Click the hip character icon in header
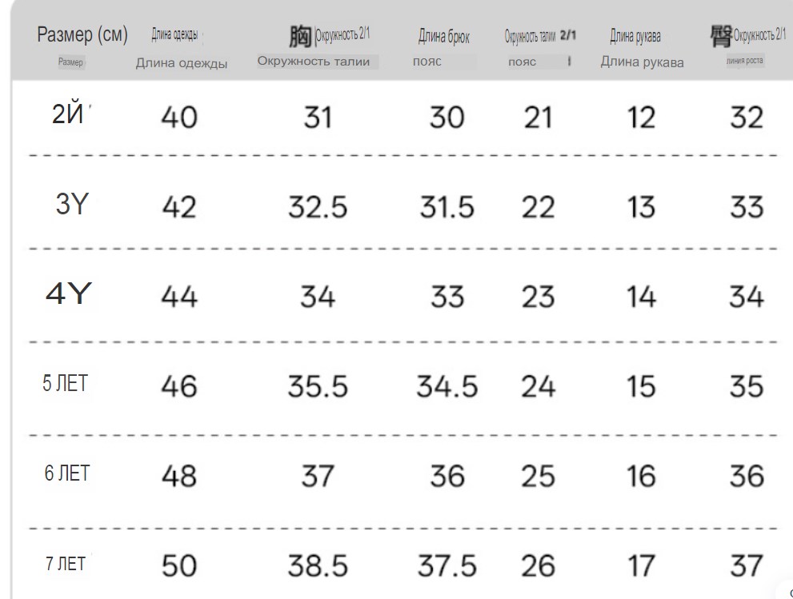This screenshot has height=599, width=793. click(721, 37)
